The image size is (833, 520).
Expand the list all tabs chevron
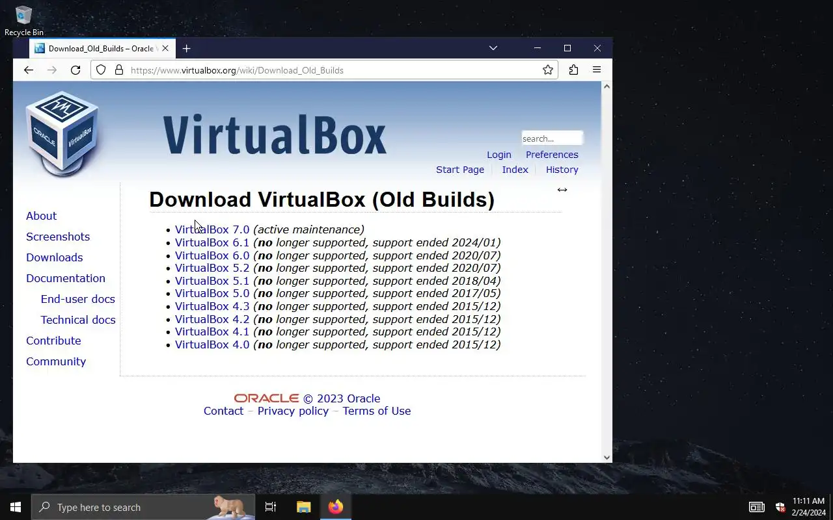pos(493,48)
